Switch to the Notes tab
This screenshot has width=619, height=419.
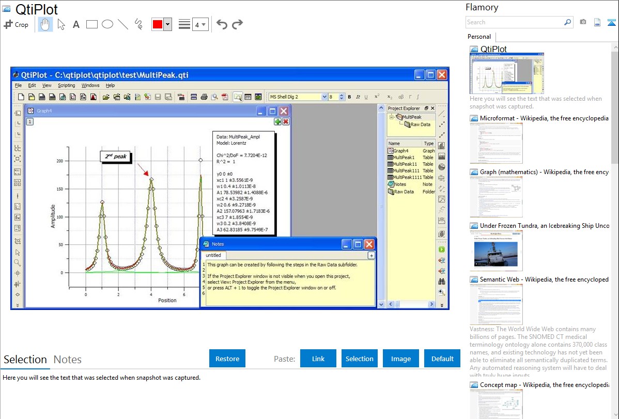point(68,360)
